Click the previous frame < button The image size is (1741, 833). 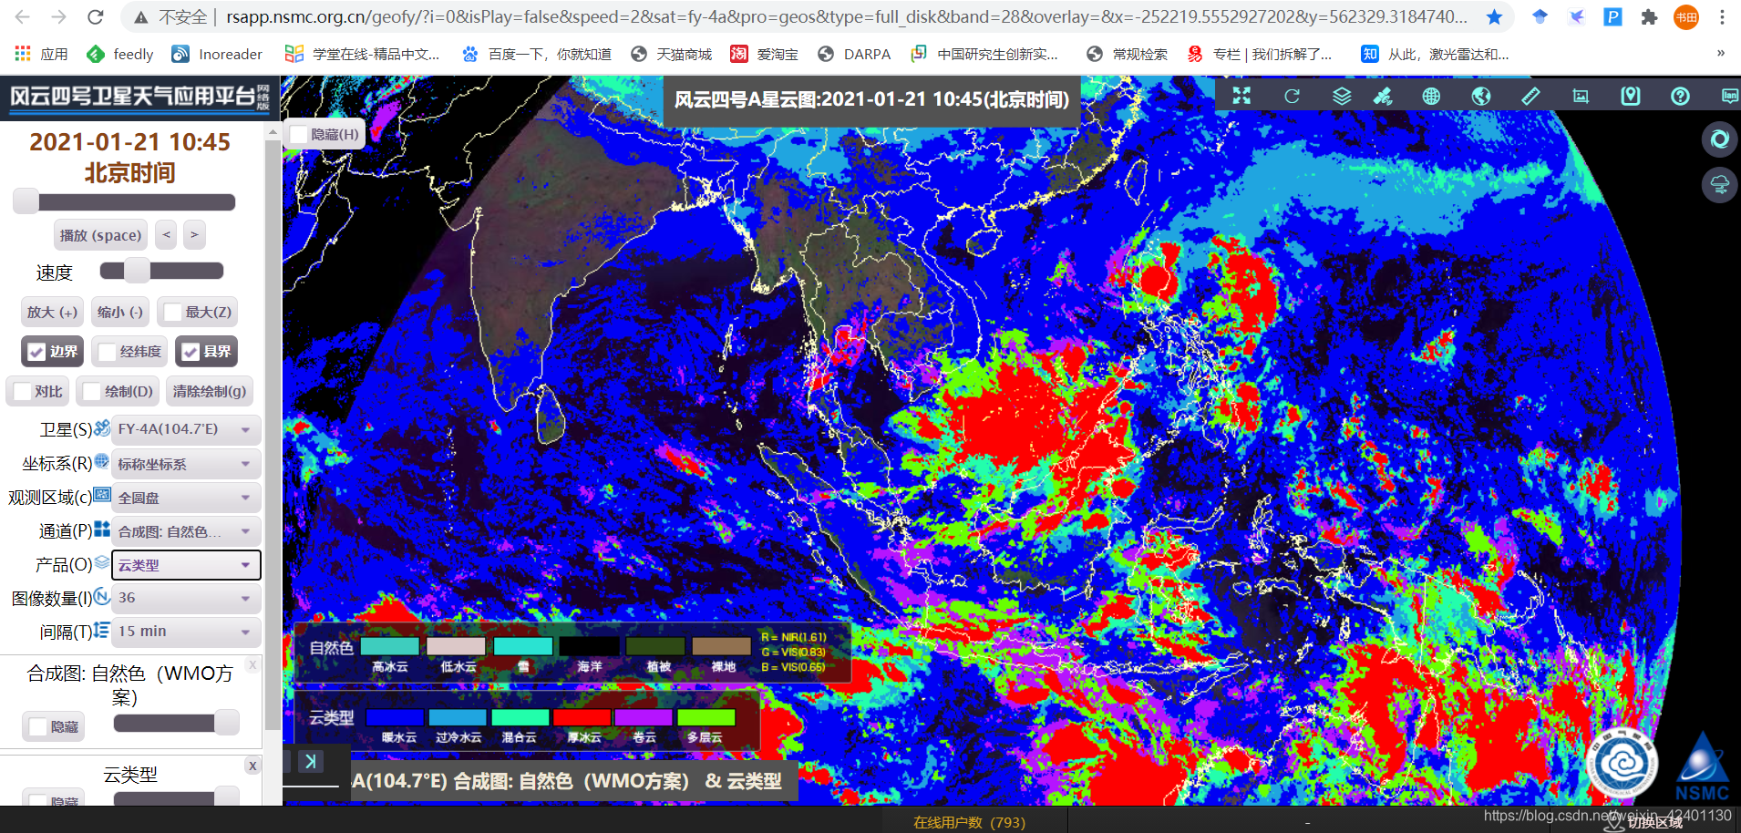[x=166, y=235]
